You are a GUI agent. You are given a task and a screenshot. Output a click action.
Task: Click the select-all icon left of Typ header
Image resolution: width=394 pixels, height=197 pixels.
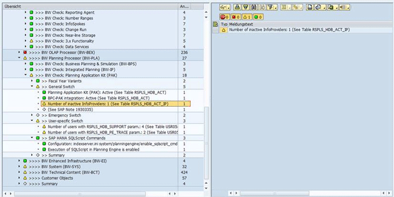pyautogui.click(x=215, y=24)
